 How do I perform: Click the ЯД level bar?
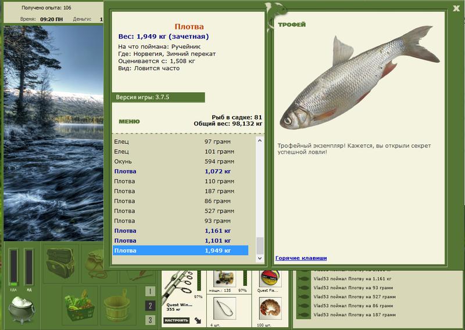click(29, 267)
